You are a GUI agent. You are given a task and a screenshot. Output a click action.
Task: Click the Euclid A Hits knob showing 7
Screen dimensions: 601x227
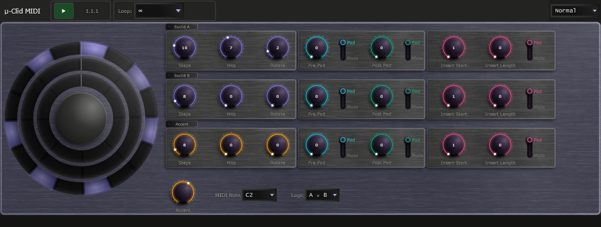click(231, 48)
